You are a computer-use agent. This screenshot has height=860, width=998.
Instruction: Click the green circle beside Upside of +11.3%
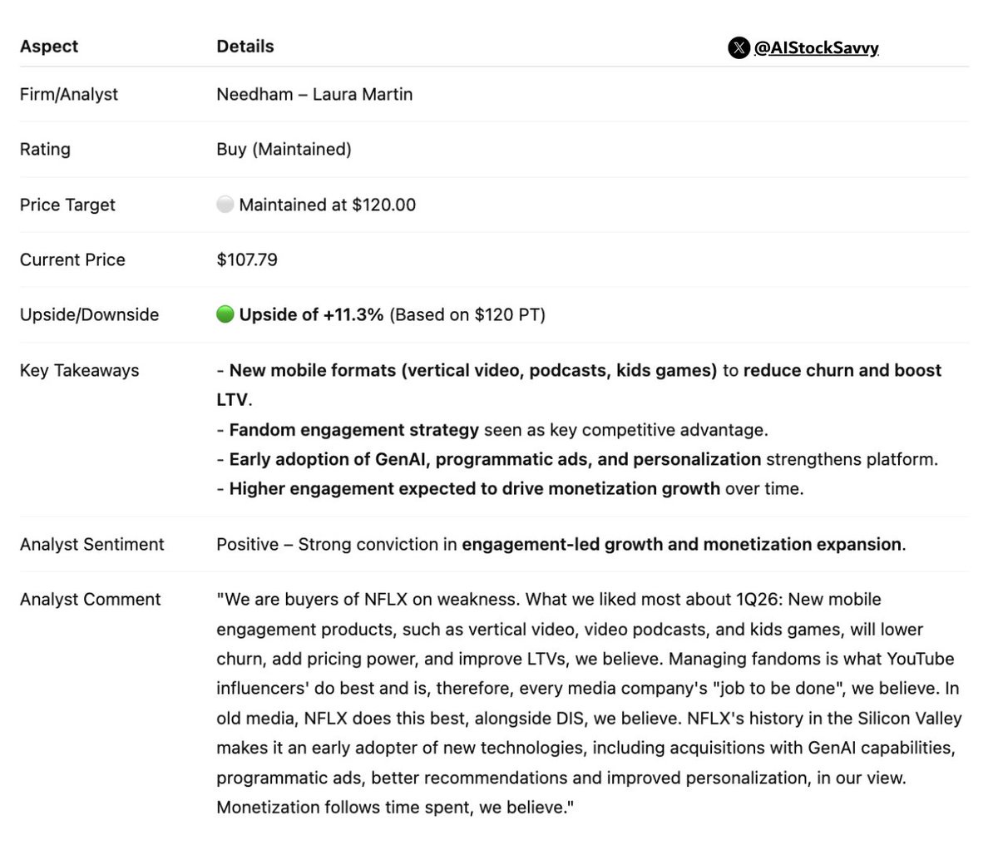coord(225,314)
